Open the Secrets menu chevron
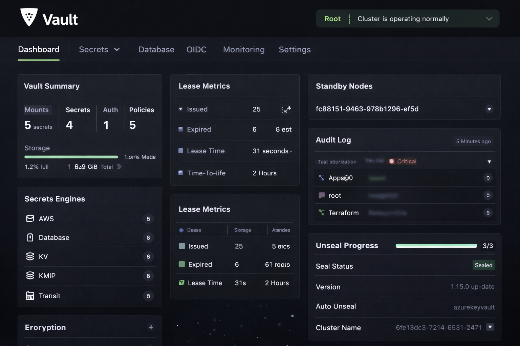 pyautogui.click(x=117, y=50)
